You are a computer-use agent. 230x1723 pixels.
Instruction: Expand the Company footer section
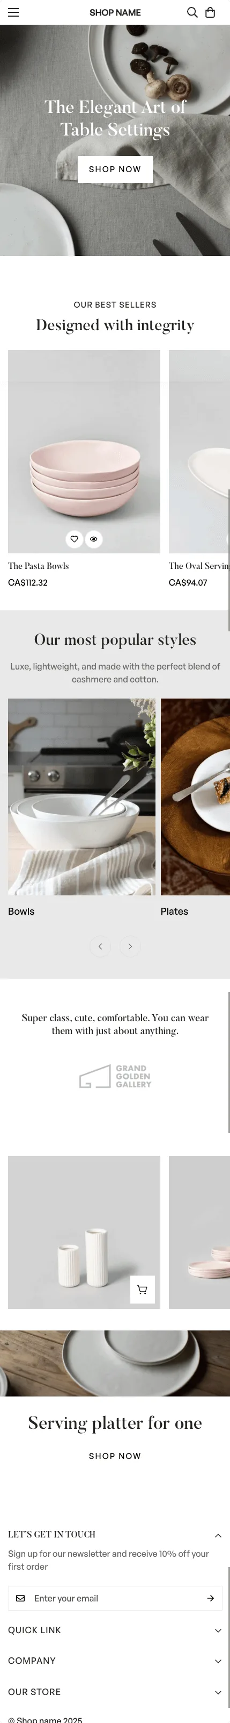[115, 1661]
